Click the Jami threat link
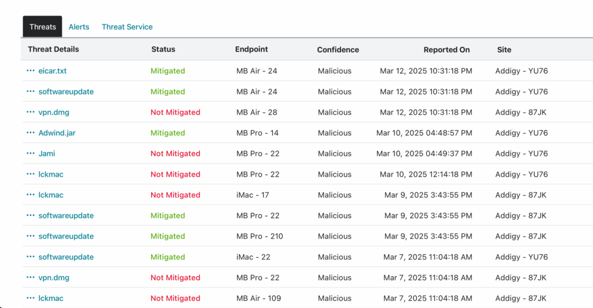Screen dimensions: 593x308 click(x=46, y=153)
